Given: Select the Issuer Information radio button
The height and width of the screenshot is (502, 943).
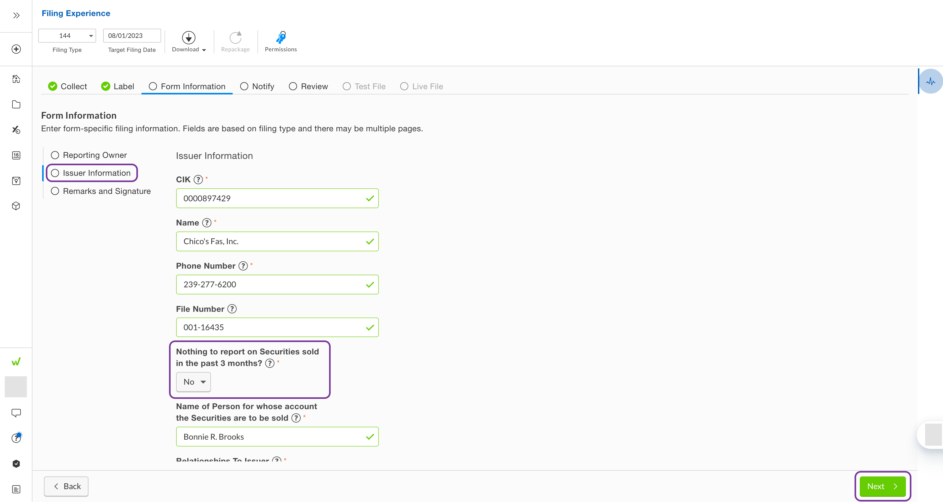Looking at the screenshot, I should point(55,173).
